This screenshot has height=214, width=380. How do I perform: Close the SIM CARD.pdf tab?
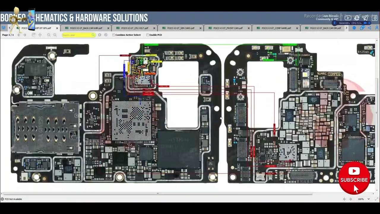click(x=200, y=28)
